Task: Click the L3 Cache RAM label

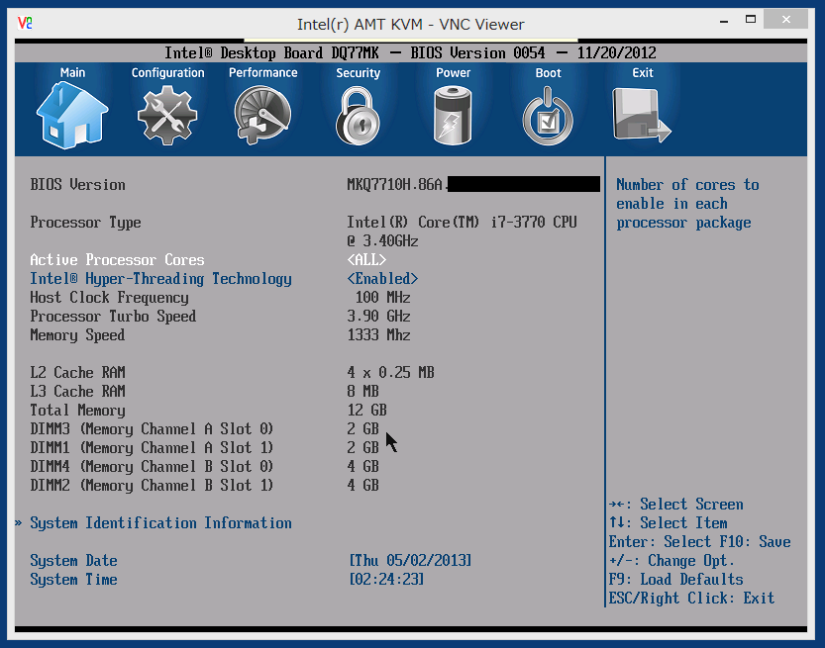Action: 77,392
